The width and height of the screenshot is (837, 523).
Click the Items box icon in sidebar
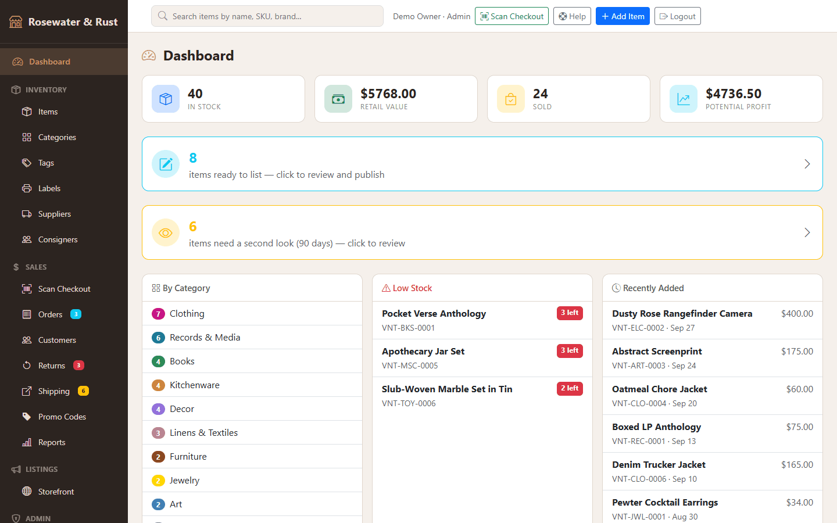click(x=27, y=112)
